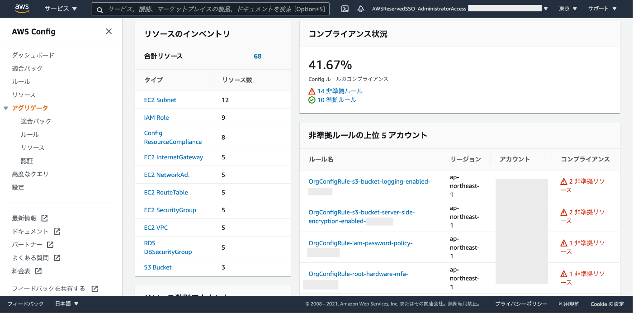Sort by タイプ column header
Image resolution: width=633 pixels, height=313 pixels.
pyautogui.click(x=154, y=80)
